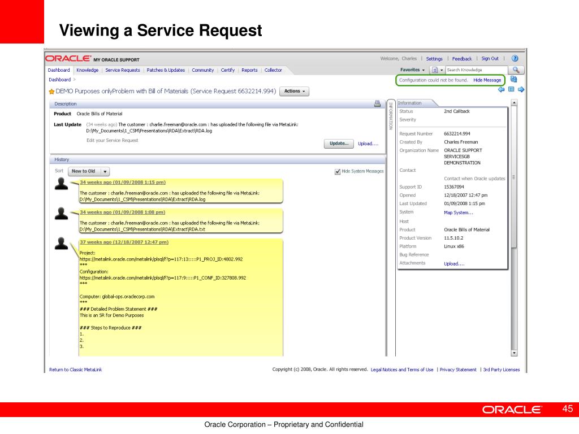Open the Reports tab
This screenshot has height=434, width=579.
point(249,70)
